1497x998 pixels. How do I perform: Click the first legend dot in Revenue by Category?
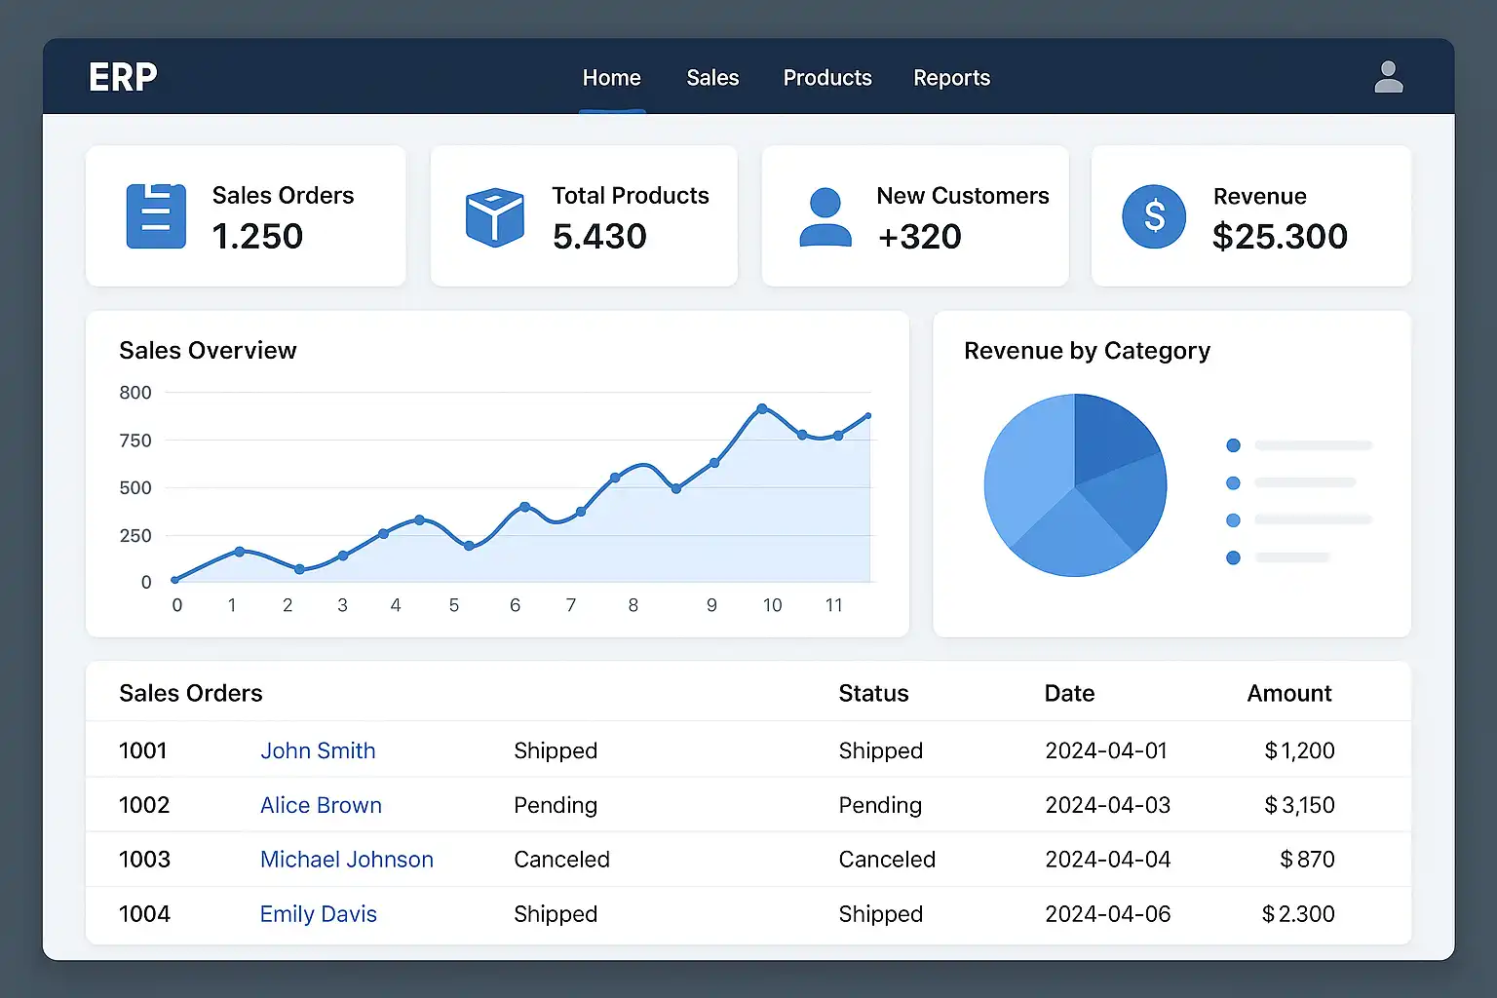(1233, 445)
